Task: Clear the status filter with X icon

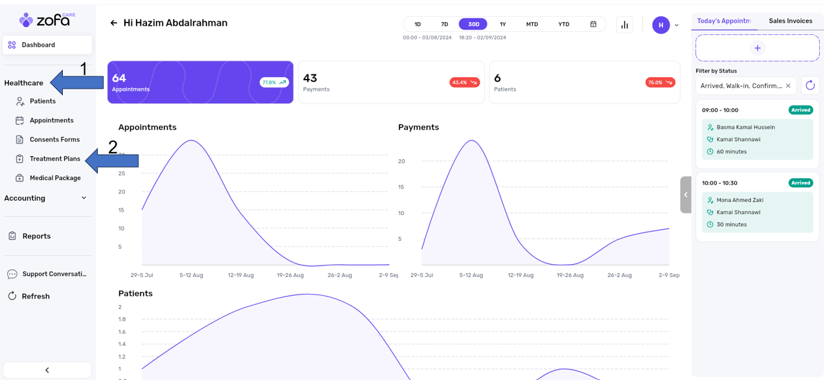Action: click(788, 85)
